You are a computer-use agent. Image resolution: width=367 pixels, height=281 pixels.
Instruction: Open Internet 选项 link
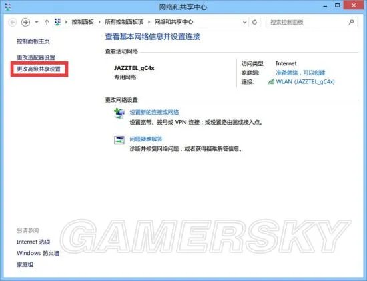coord(33,242)
